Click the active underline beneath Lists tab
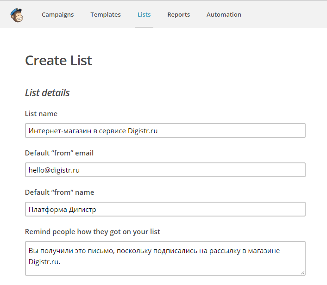Viewport: 327px width, 285px height. point(144,27)
